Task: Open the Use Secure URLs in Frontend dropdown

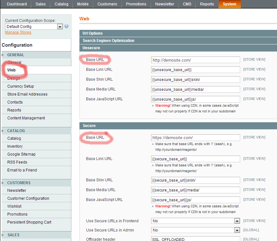Action: [195, 221]
